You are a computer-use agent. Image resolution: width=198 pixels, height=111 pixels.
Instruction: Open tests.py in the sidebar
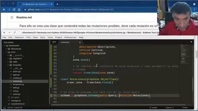point(16,88)
